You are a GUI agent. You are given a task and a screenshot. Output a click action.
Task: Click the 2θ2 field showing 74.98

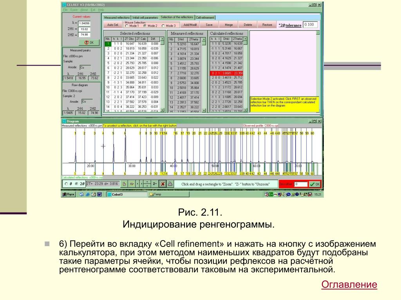84,35
